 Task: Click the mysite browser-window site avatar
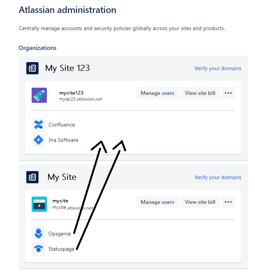click(39, 204)
